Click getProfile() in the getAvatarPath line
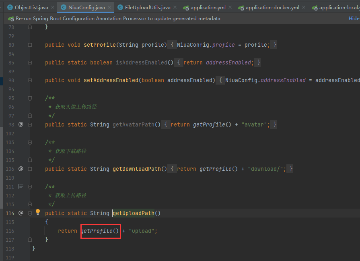The height and width of the screenshot is (261, 360). tap(212, 124)
